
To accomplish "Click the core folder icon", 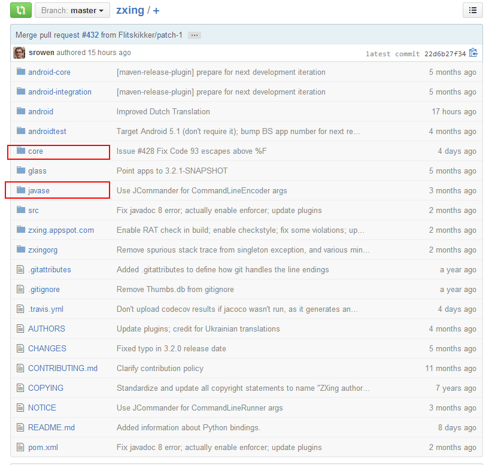I will click(21, 150).
